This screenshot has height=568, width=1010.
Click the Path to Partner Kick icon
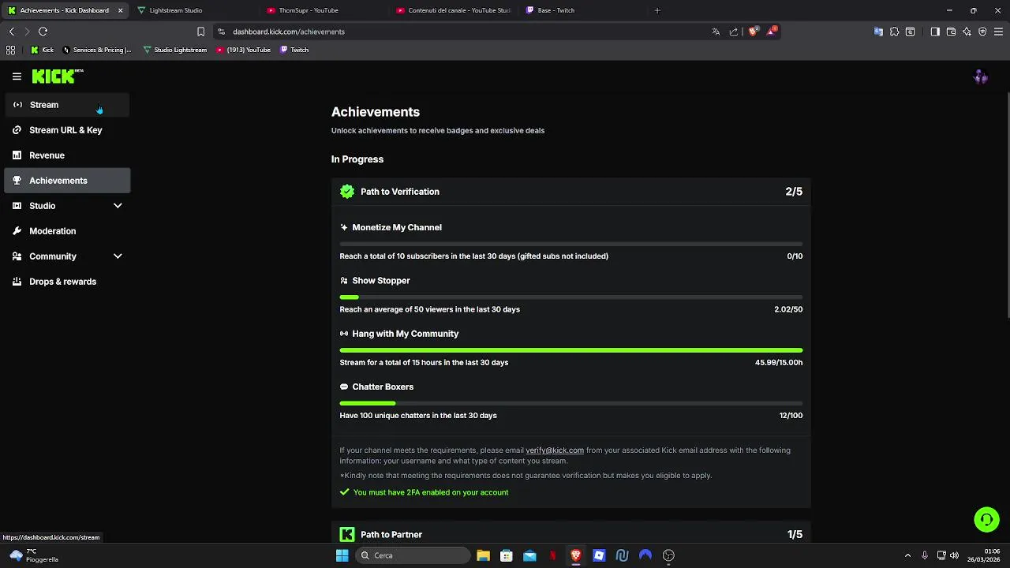point(347,535)
